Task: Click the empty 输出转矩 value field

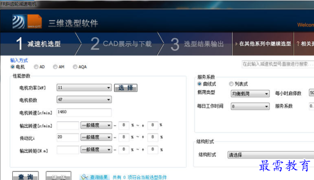Action: (68, 150)
